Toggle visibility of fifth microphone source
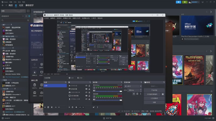The image size is (216, 121). (x=86, y=99)
